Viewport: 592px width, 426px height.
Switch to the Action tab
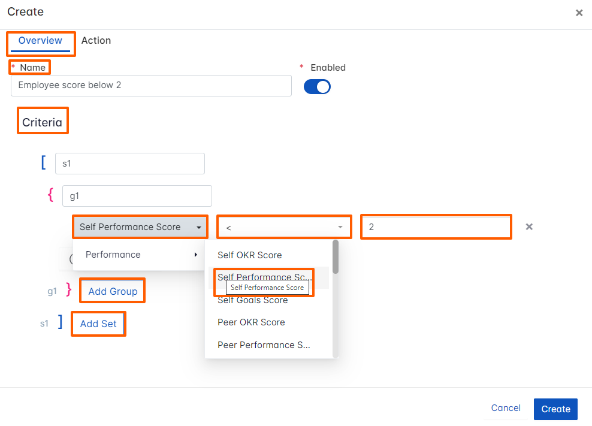[x=96, y=41]
